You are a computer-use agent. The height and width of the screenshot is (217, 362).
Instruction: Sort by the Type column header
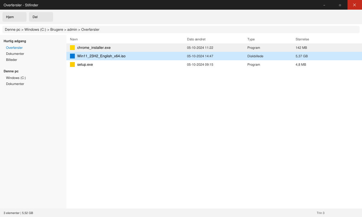pyautogui.click(x=251, y=39)
